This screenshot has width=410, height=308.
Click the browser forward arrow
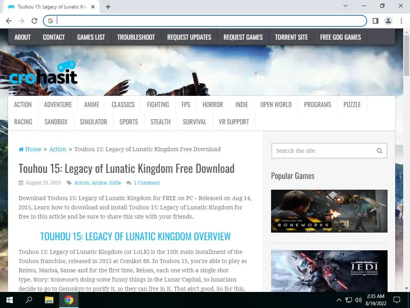[22, 21]
